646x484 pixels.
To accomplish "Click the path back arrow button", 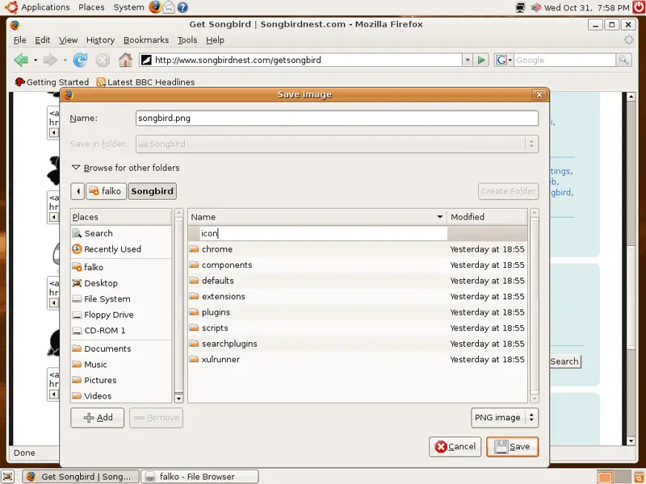I will (x=78, y=191).
